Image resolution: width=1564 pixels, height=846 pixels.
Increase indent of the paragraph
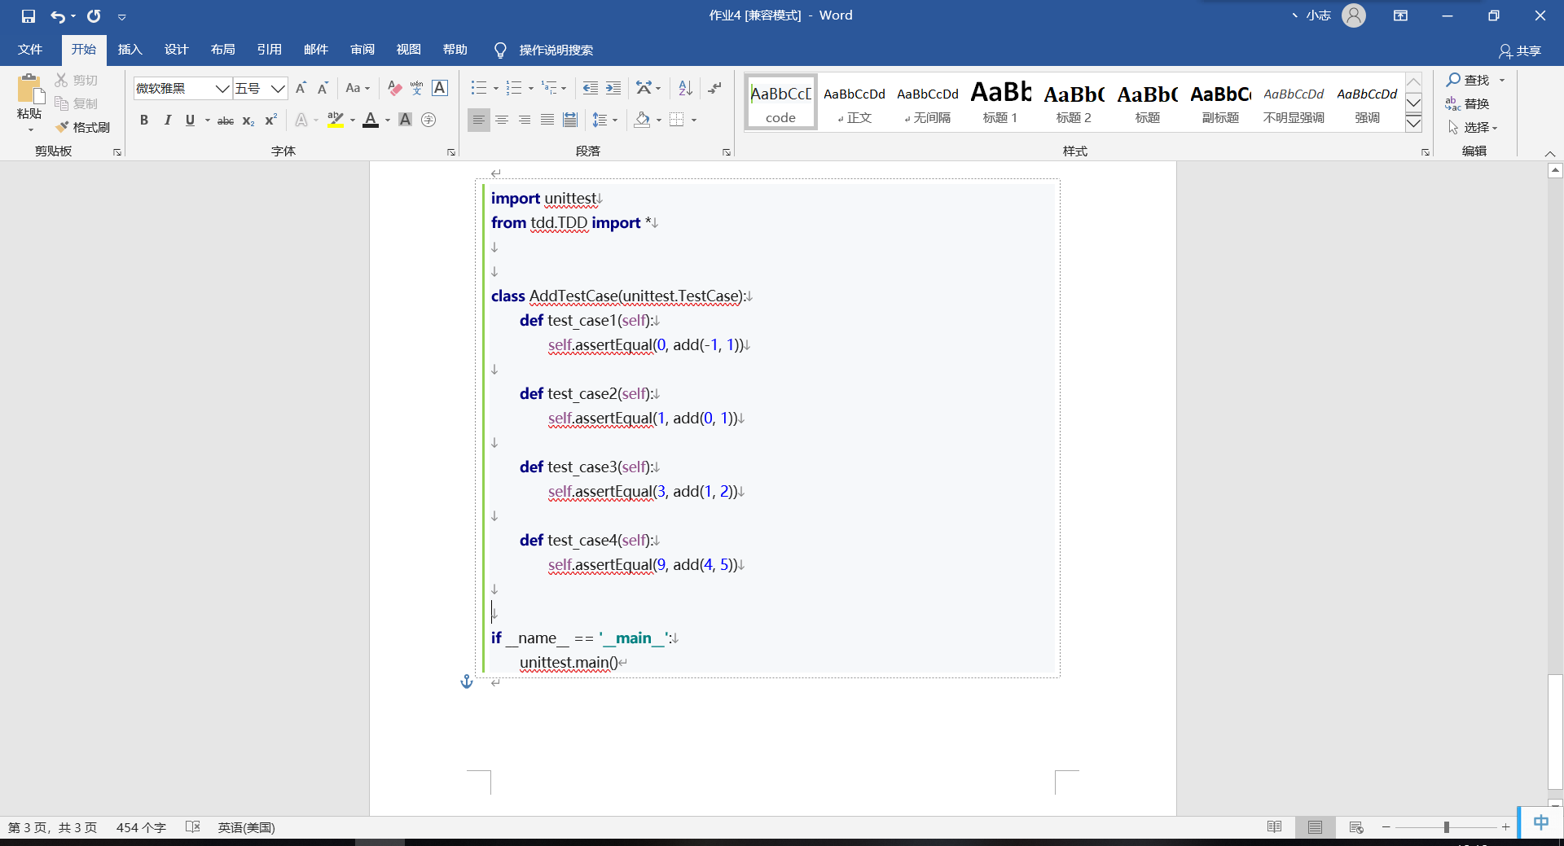(613, 88)
